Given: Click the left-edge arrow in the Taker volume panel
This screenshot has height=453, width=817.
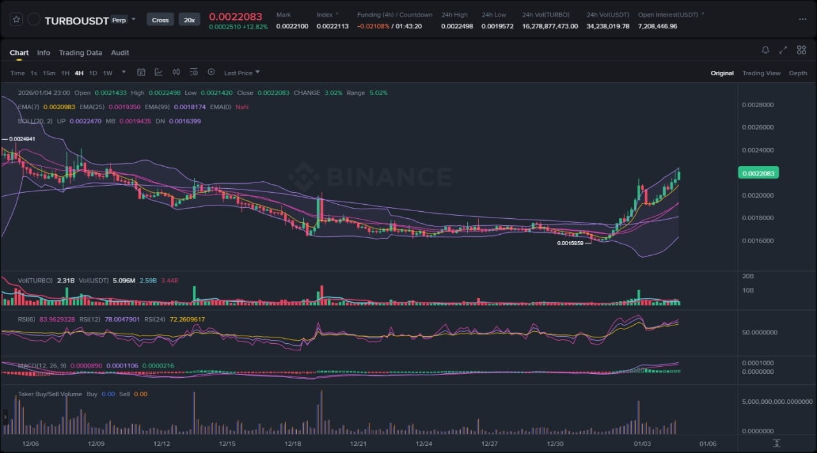Looking at the screenshot, I should tap(5, 418).
